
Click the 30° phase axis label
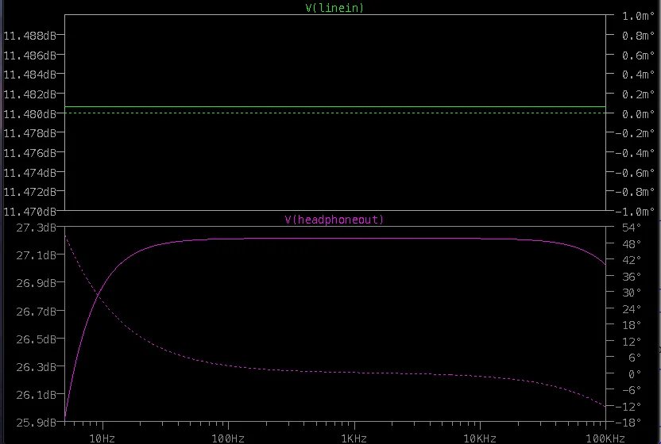click(x=632, y=293)
